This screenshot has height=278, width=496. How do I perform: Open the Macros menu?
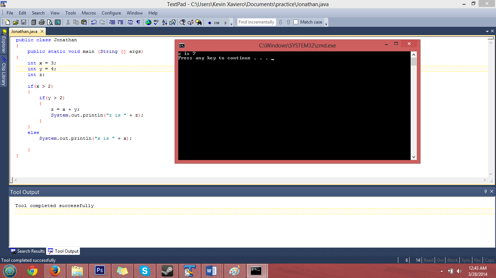point(89,13)
